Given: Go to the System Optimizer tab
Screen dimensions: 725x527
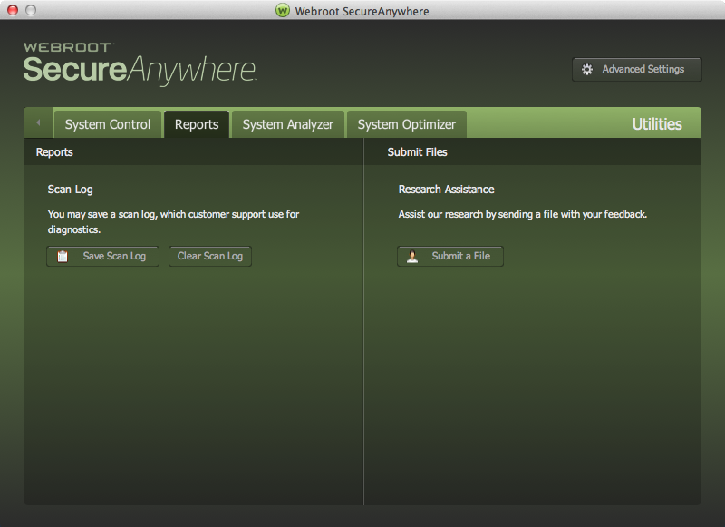Looking at the screenshot, I should click(x=406, y=124).
